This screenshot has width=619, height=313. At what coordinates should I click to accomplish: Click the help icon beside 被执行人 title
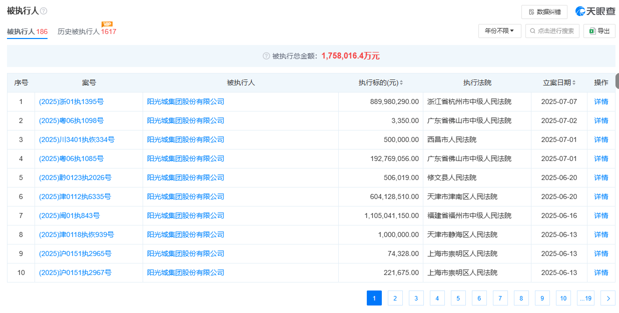[44, 11]
